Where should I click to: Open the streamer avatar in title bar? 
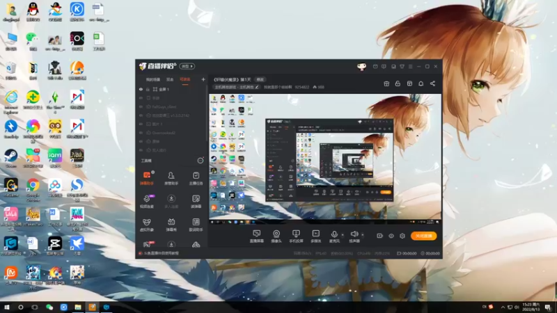pyautogui.click(x=361, y=66)
